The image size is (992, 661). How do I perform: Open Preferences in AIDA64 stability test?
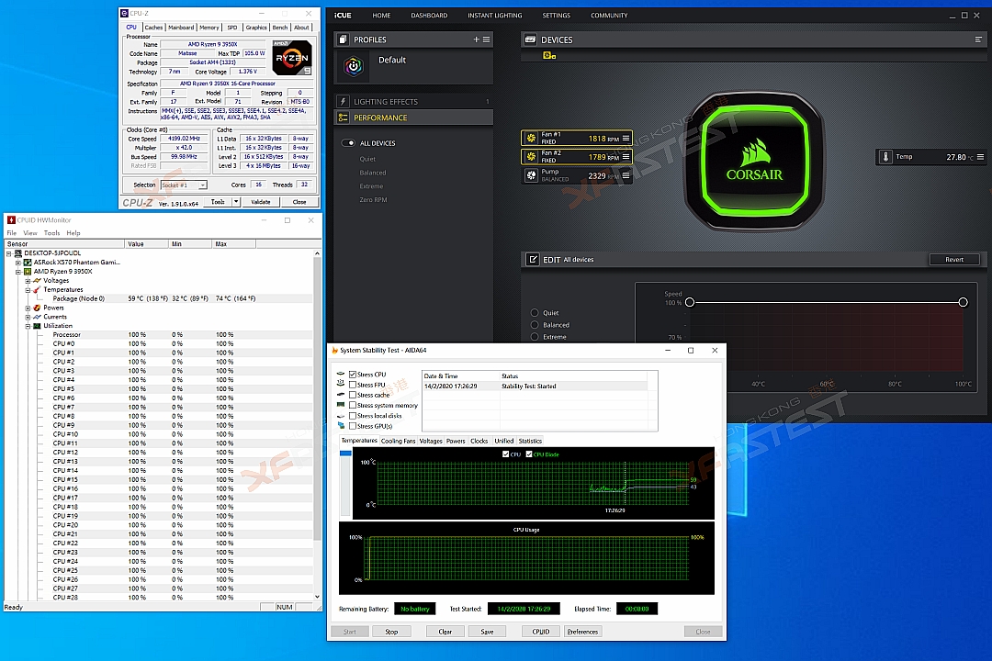582,632
